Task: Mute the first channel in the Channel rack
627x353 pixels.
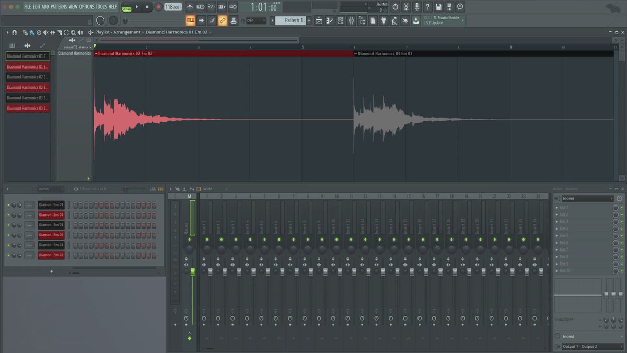Action: pyautogui.click(x=8, y=204)
